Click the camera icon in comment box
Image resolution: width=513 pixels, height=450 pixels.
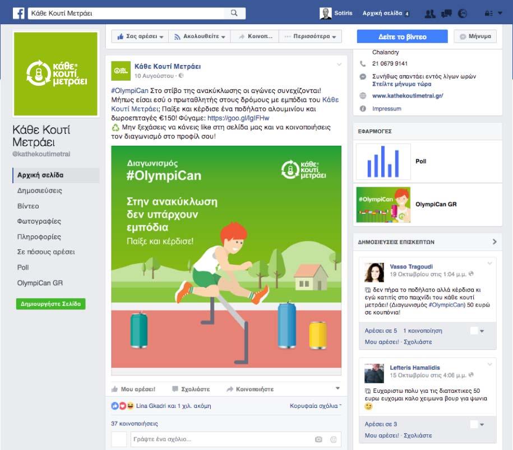click(318, 439)
